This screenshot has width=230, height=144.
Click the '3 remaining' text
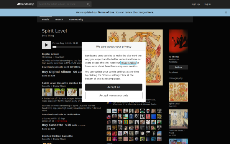[x=61, y=121]
